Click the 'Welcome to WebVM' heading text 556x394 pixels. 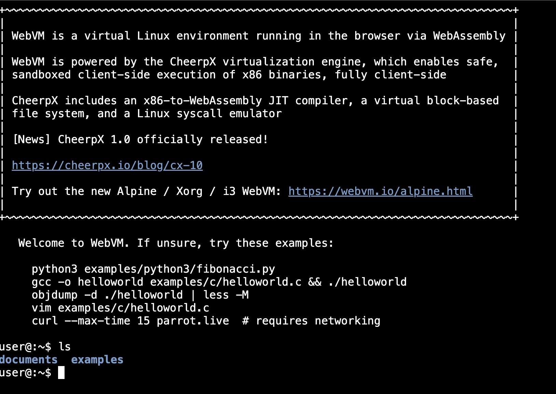(x=74, y=243)
